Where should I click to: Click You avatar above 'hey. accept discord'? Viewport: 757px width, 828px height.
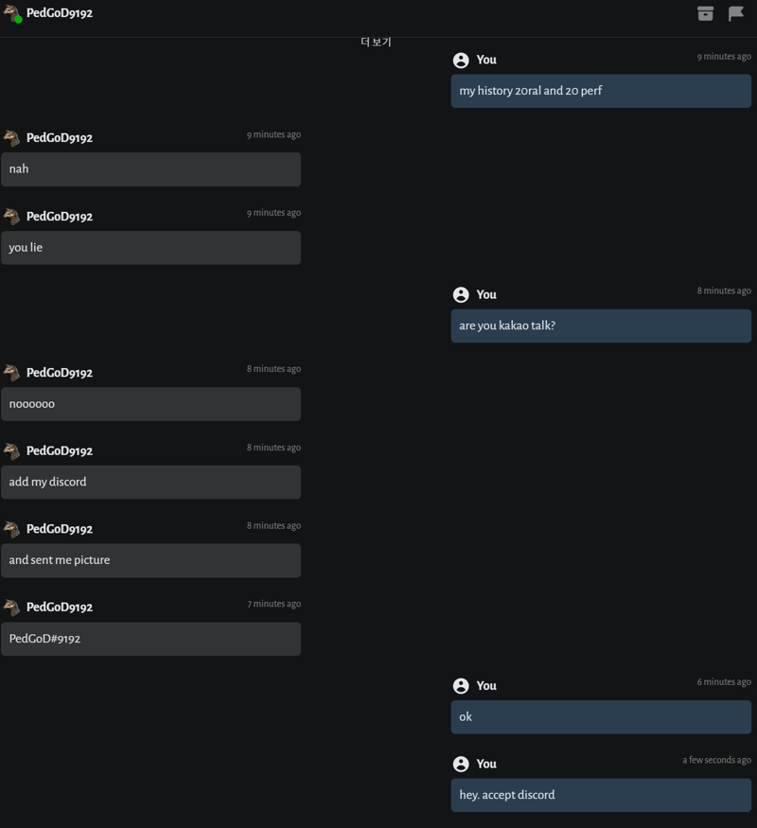coord(461,764)
